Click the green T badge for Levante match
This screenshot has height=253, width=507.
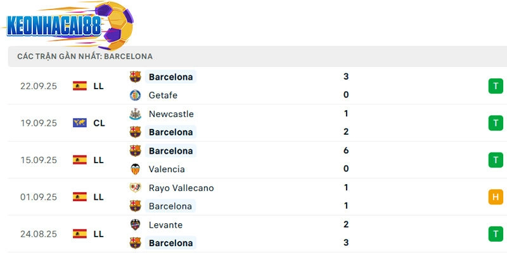click(x=496, y=234)
